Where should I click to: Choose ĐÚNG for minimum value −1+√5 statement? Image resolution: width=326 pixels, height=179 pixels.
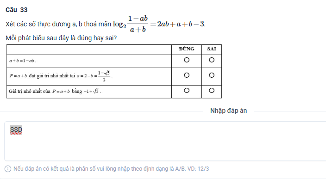point(187,91)
